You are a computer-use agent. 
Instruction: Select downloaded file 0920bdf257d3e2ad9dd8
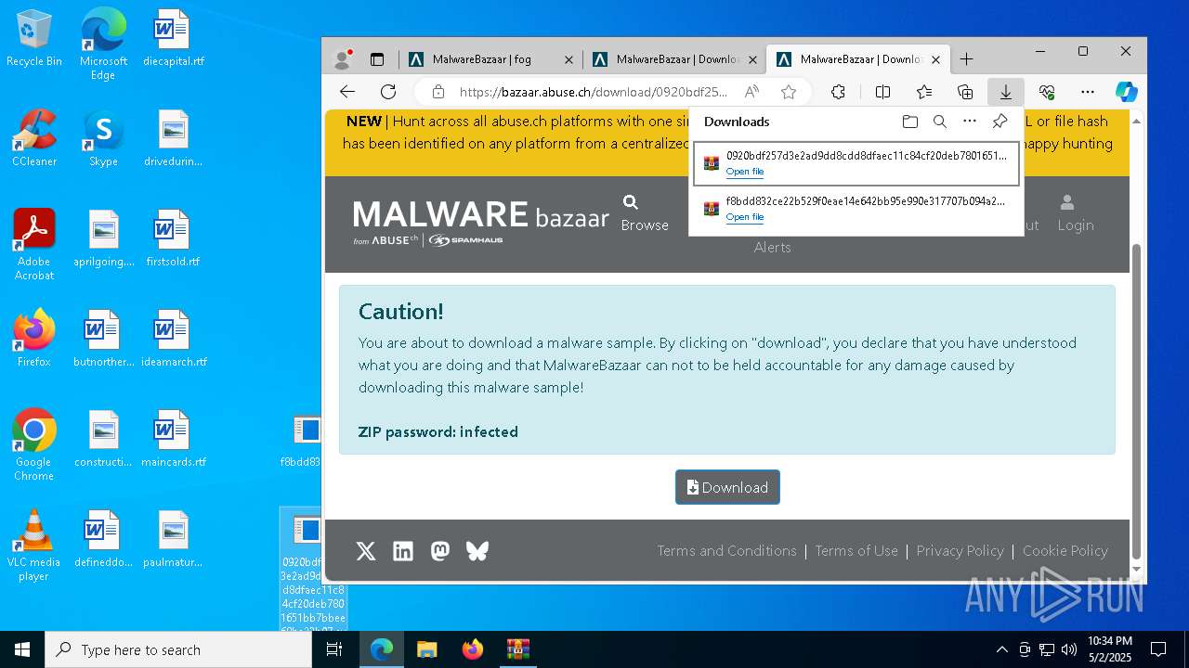click(x=856, y=163)
